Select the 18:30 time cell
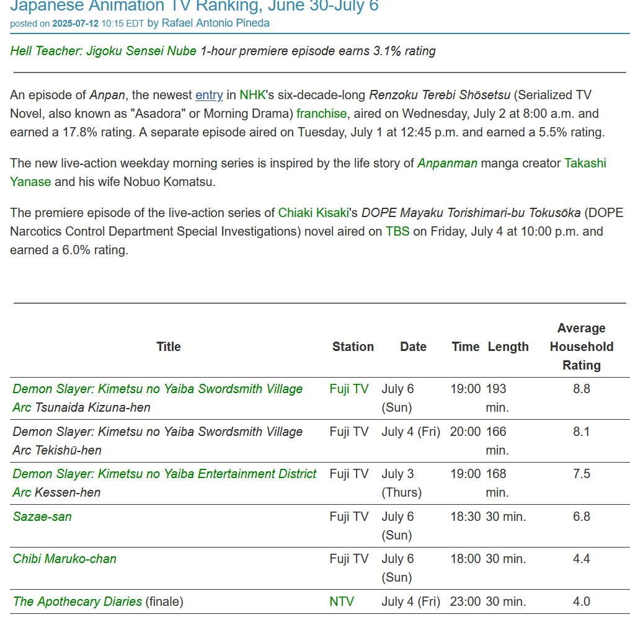Screen dimensions: 630x617 coord(465,517)
